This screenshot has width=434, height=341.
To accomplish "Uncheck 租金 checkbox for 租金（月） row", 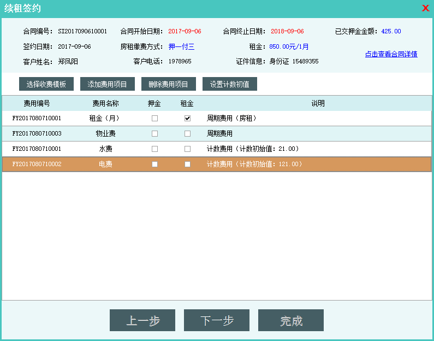I will pyautogui.click(x=187, y=118).
